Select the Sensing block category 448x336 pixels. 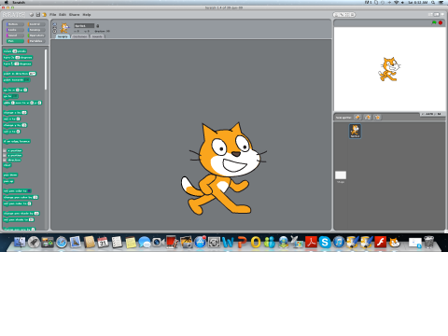click(x=36, y=30)
